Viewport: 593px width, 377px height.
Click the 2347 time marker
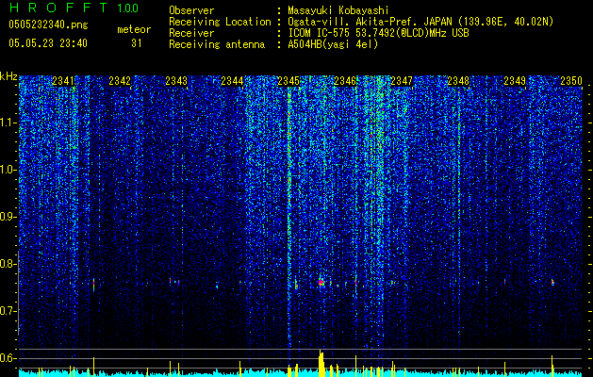402,81
